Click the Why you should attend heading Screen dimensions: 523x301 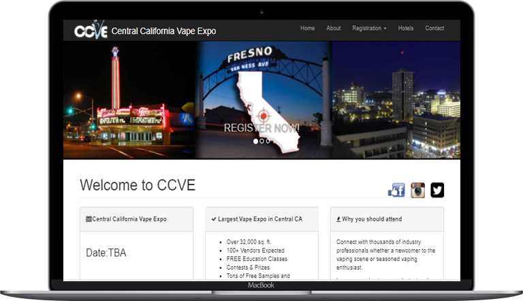(x=372, y=219)
